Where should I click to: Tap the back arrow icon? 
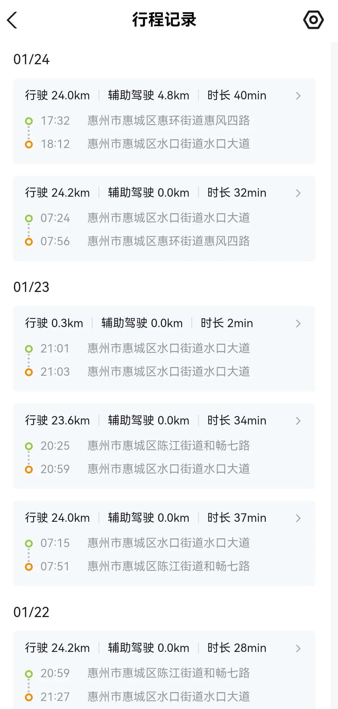pyautogui.click(x=12, y=20)
